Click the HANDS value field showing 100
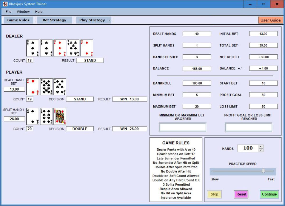 pyautogui.click(x=248, y=148)
